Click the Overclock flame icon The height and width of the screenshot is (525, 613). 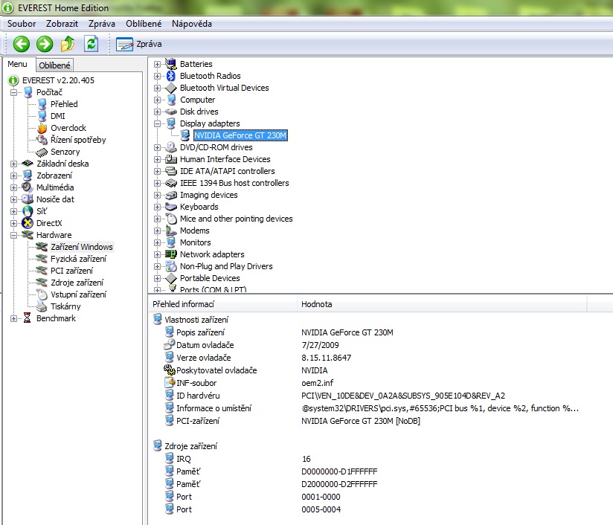(x=42, y=128)
